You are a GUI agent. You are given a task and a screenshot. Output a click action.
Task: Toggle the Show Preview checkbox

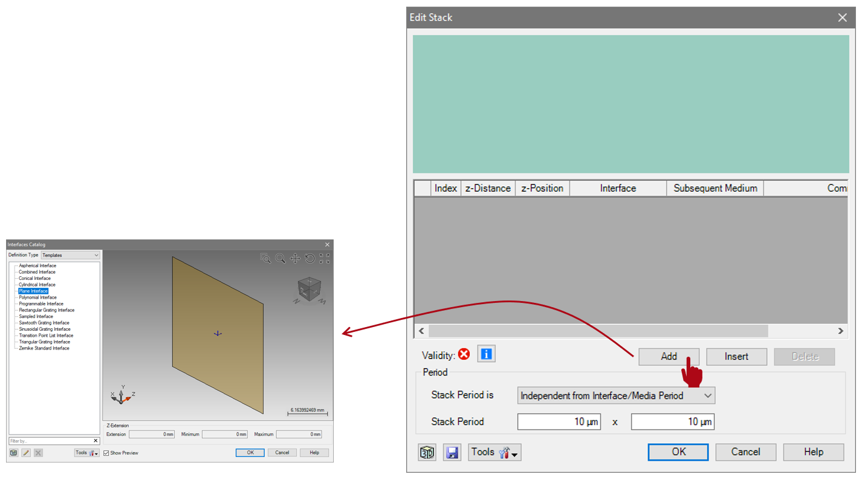coord(106,453)
